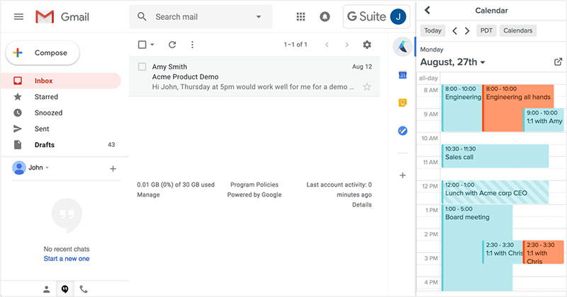This screenshot has height=297, width=567.
Task: Switch to Contacts tab icon
Action: pos(46,289)
